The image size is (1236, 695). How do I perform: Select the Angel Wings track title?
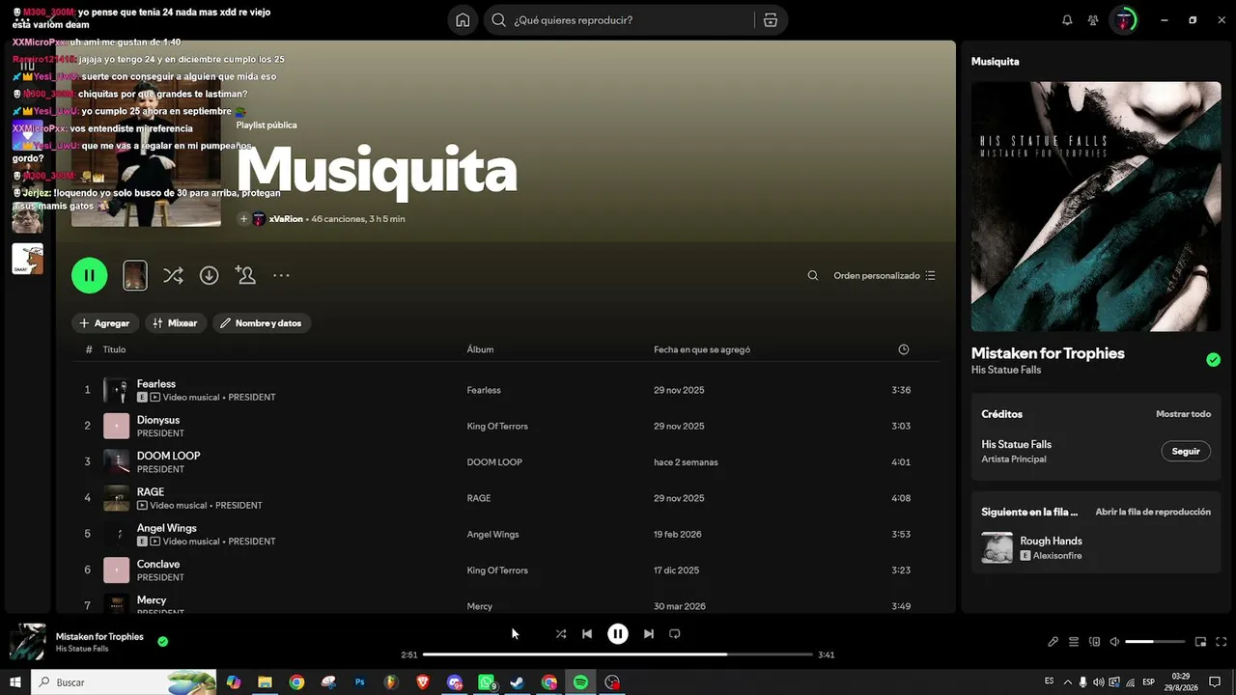167,528
